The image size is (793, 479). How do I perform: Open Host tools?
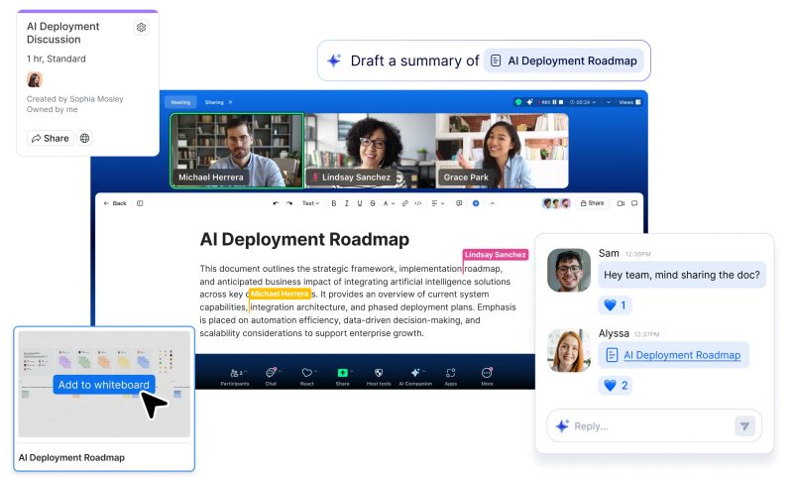point(379,376)
